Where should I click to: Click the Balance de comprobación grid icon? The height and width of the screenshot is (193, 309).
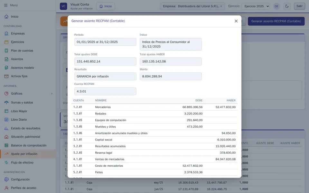click(x=6, y=145)
